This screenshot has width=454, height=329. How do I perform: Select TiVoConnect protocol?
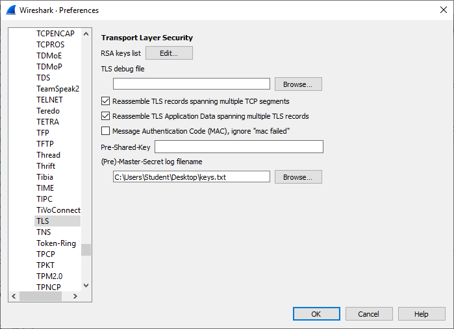click(58, 210)
